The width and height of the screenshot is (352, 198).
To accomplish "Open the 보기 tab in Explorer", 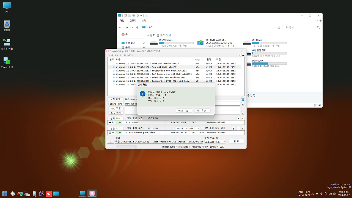I will 144,21.
